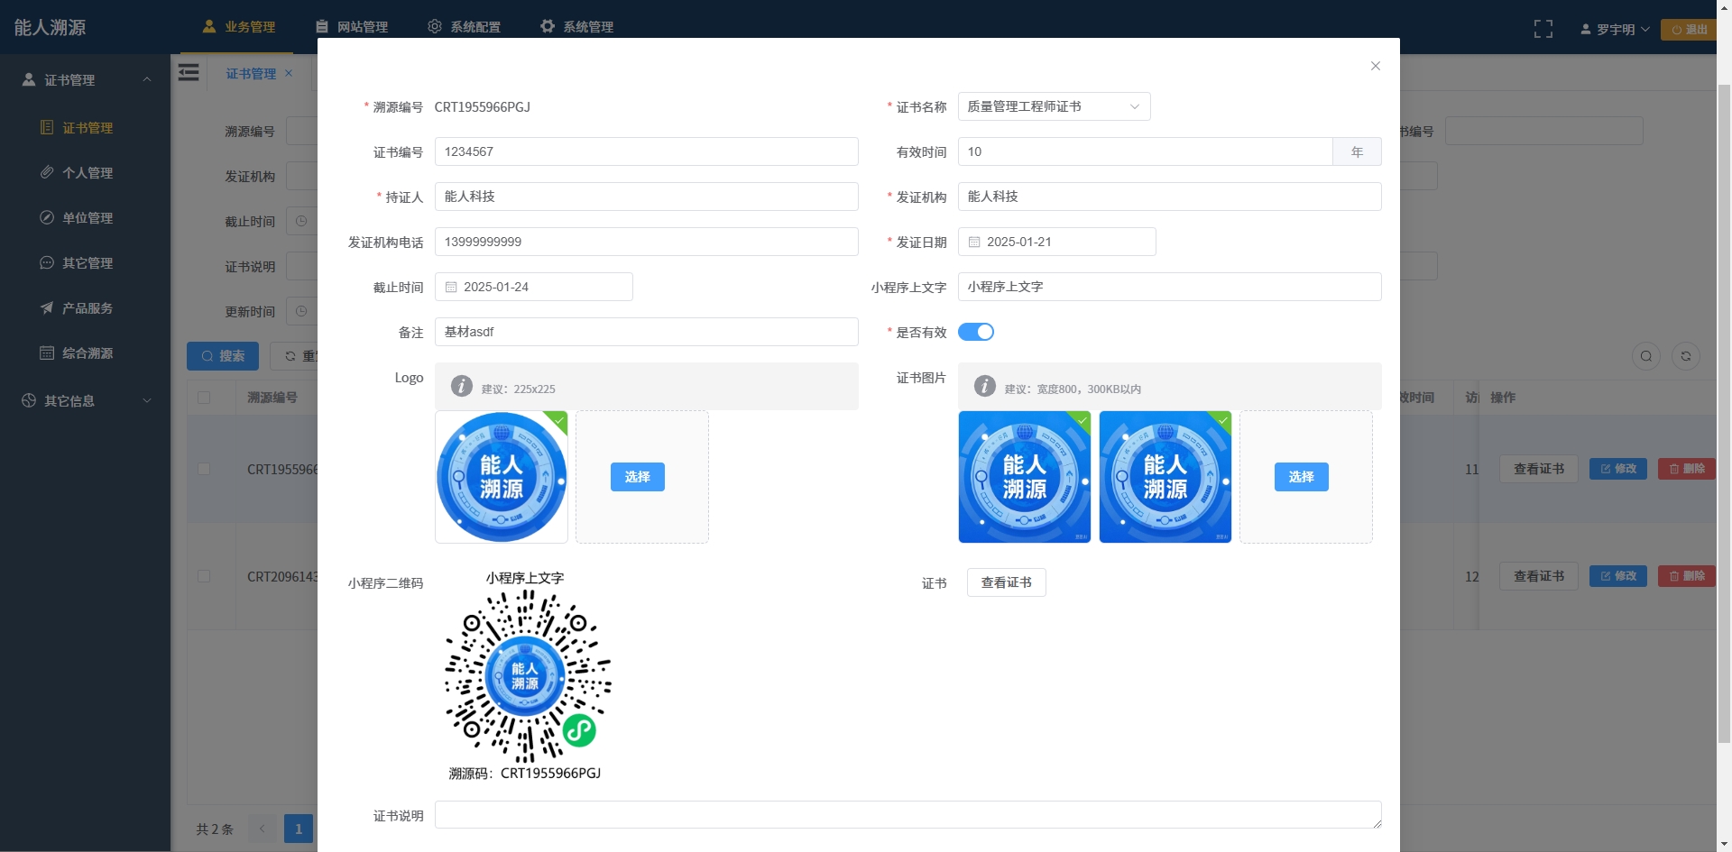Screen dimensions: 1732x852
Task: Check the checkbox for the first table row
Action: point(204,469)
